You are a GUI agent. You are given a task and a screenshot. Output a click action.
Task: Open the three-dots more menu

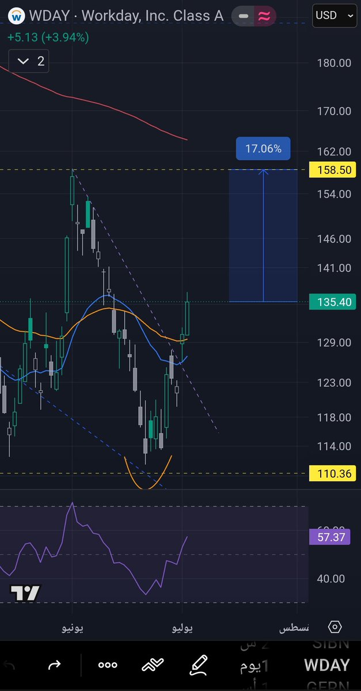click(107, 666)
